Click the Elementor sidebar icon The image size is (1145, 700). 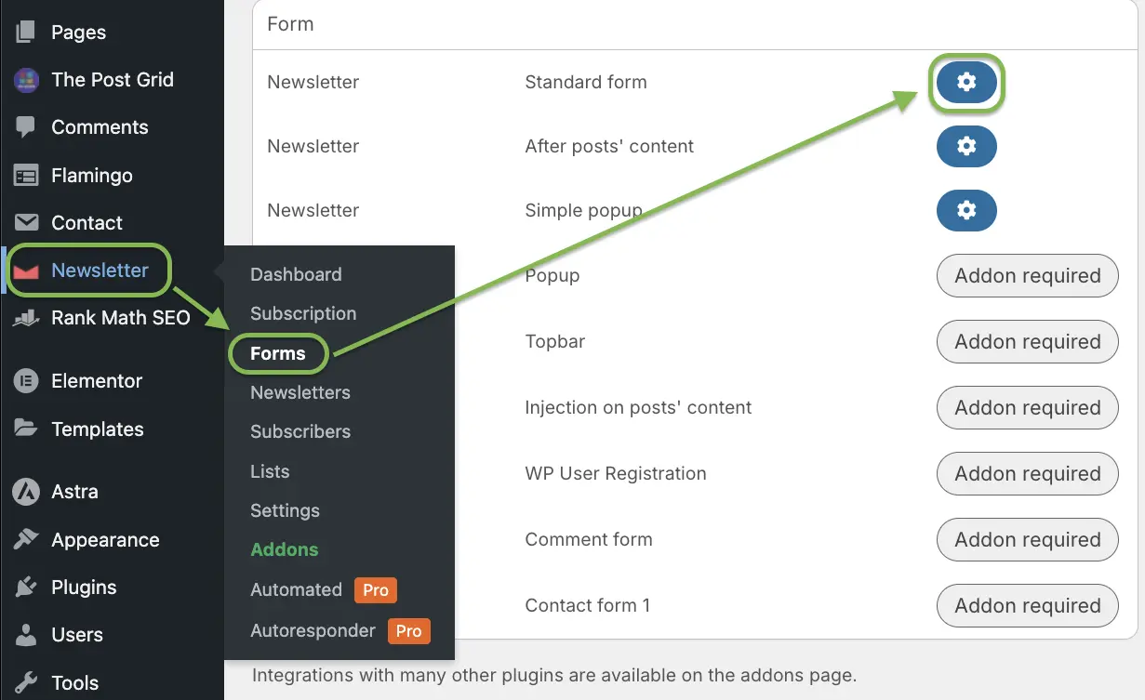pos(25,381)
